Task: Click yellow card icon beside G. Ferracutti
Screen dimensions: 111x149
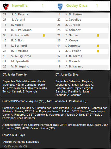Action: point(44,35)
